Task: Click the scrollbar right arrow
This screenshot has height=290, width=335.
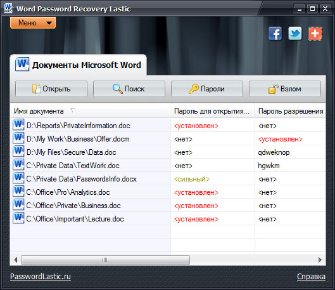Action: tap(320, 260)
